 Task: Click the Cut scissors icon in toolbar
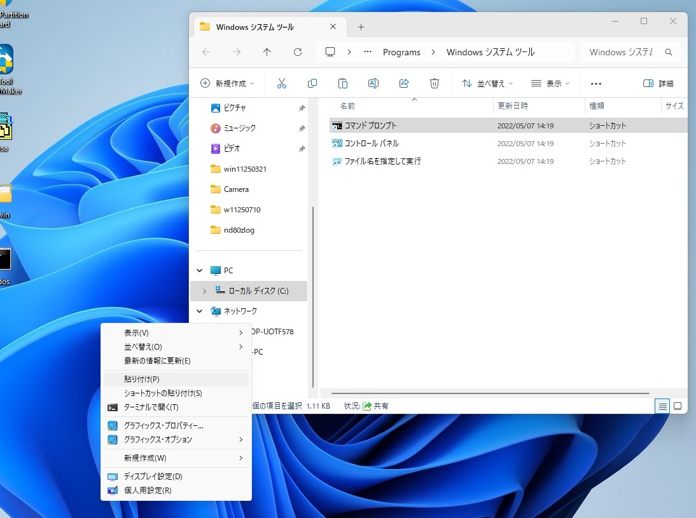point(282,83)
